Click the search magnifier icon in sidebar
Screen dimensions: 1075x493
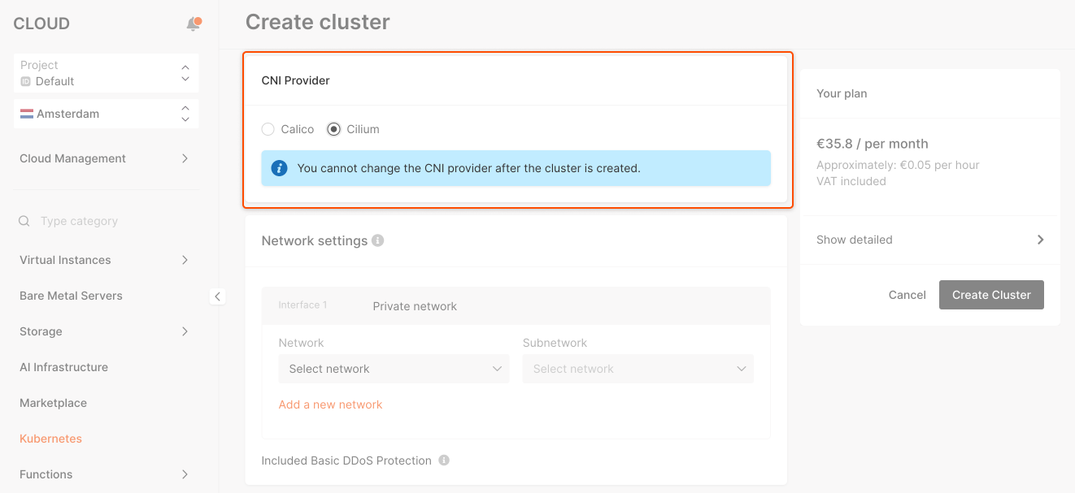(x=24, y=221)
